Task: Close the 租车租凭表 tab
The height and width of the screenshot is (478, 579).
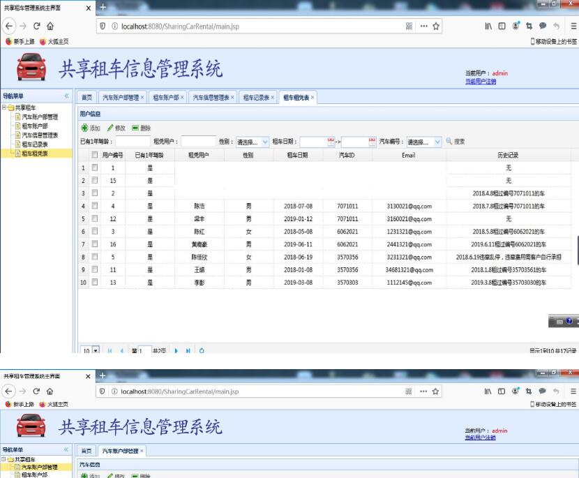Action: [x=313, y=98]
